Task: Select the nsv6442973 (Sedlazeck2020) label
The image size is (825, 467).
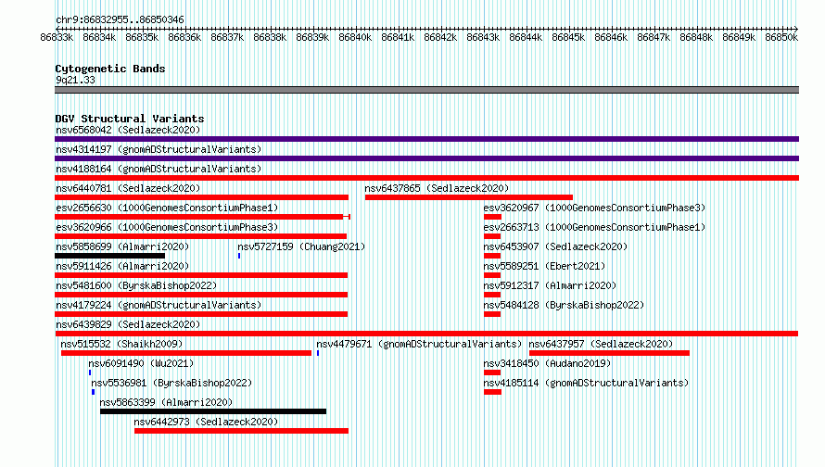Action: [206, 422]
